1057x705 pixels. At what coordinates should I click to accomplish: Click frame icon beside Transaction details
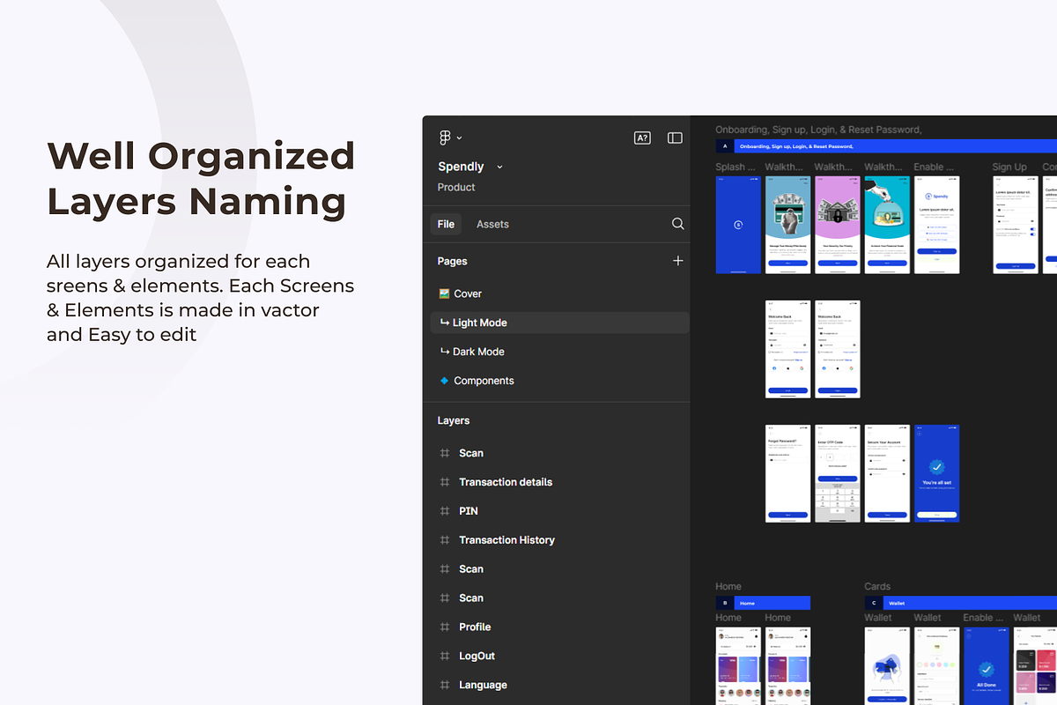tap(445, 482)
